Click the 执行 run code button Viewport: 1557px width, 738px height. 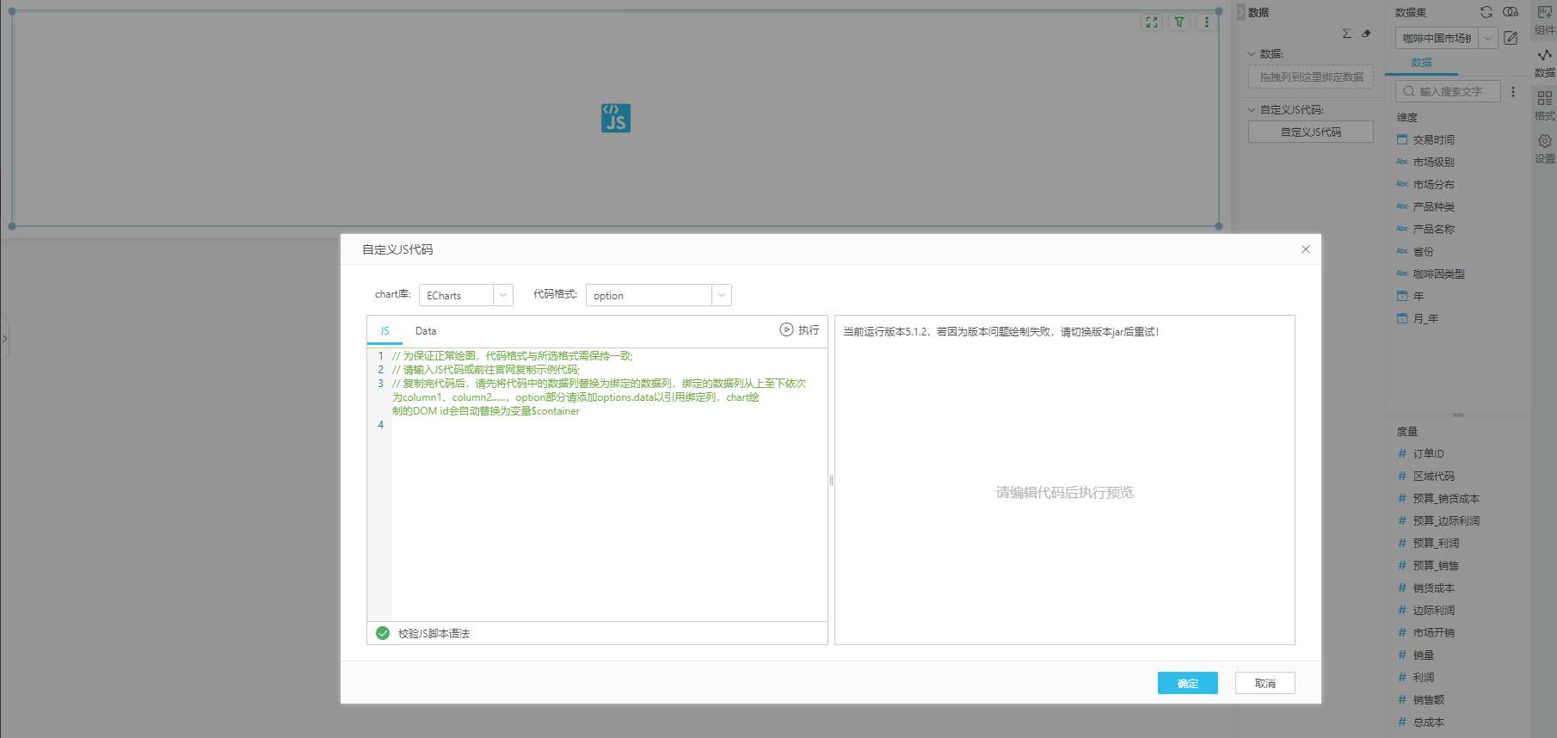[799, 330]
